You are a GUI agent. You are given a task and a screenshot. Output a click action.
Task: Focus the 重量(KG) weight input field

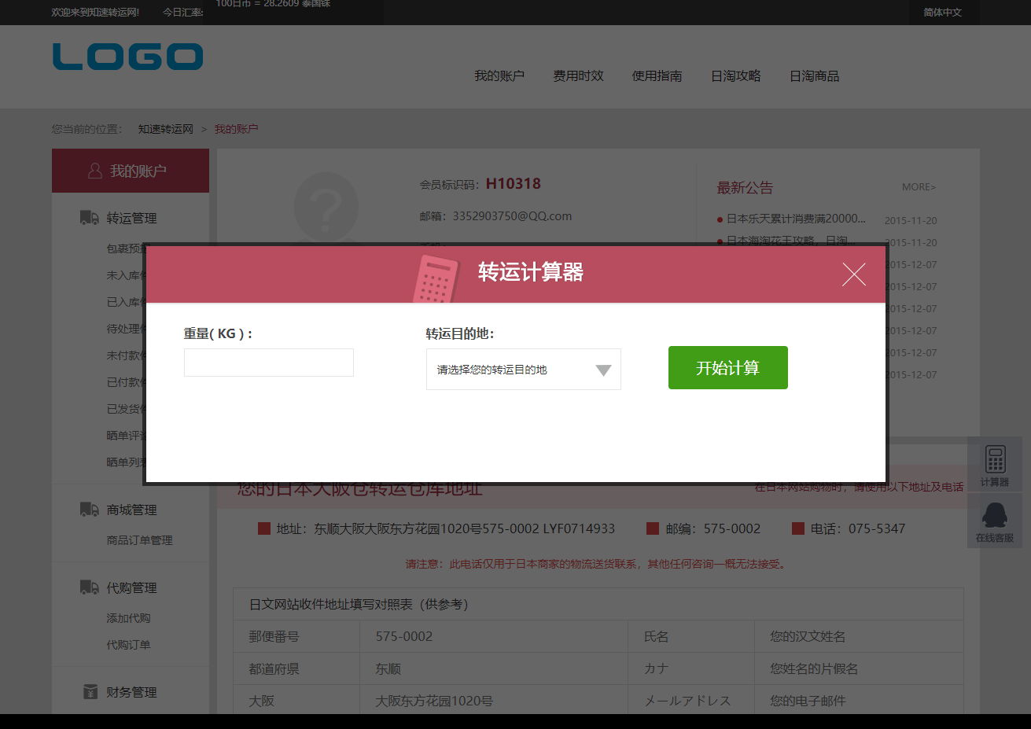point(269,363)
